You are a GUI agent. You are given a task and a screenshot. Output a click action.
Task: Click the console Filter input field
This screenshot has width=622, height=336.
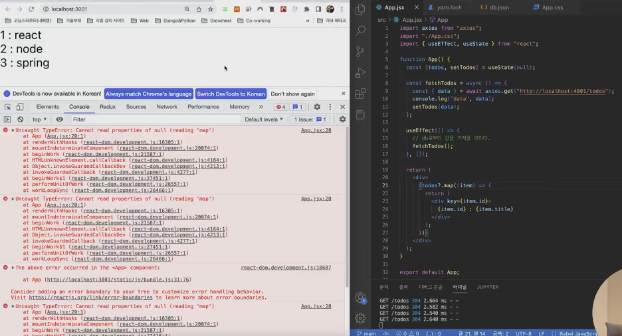click(x=155, y=120)
